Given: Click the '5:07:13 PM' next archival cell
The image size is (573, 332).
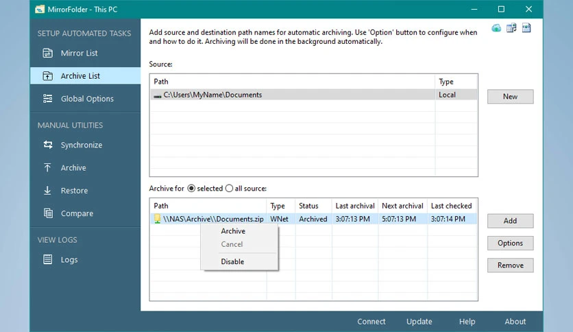Looking at the screenshot, I should tap(399, 219).
